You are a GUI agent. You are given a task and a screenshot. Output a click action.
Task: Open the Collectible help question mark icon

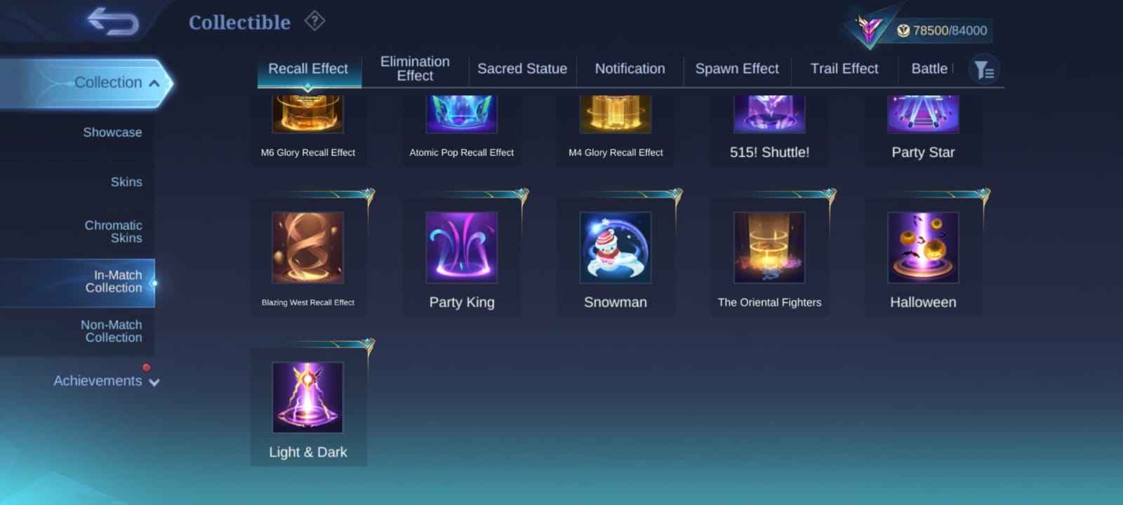click(314, 21)
